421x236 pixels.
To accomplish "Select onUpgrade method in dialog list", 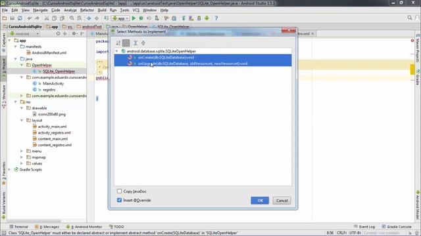I will 203,64.
